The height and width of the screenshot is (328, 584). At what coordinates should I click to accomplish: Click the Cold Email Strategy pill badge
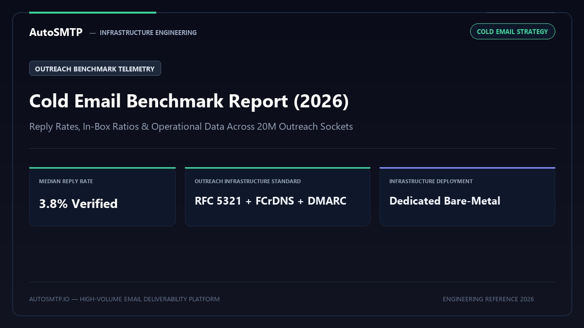[512, 32]
